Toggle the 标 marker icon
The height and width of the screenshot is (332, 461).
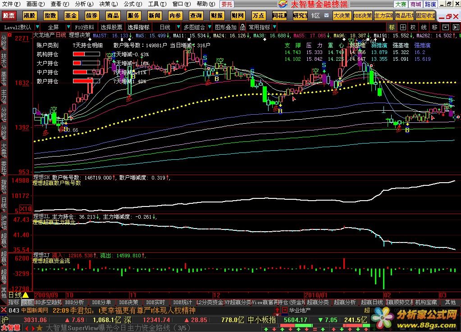[x=392, y=27]
